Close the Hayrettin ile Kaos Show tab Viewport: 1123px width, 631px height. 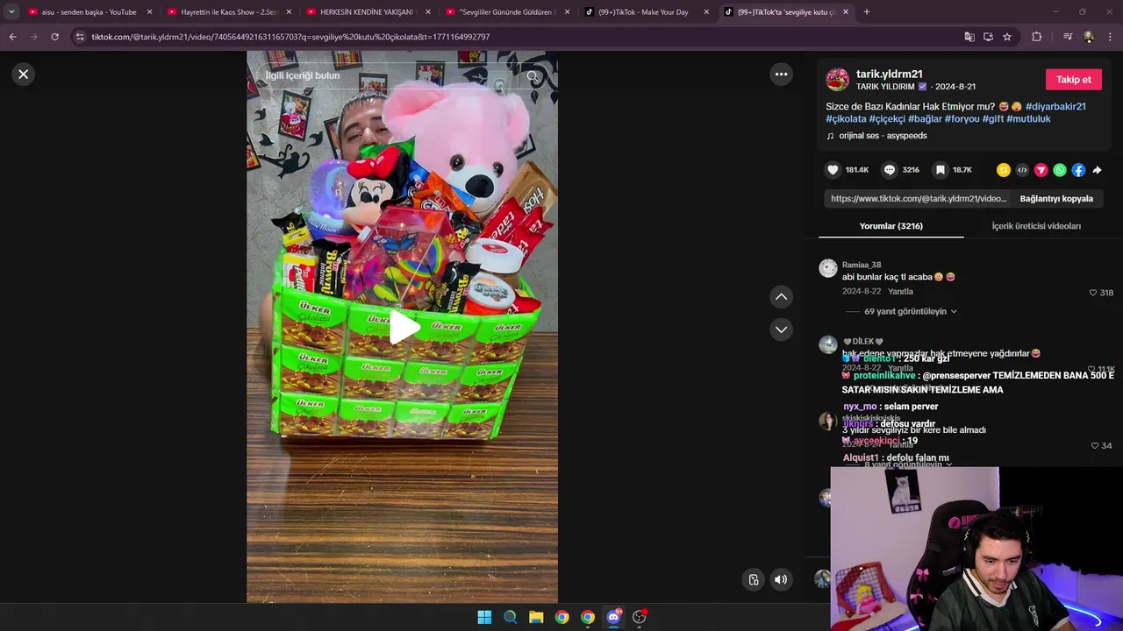[289, 12]
